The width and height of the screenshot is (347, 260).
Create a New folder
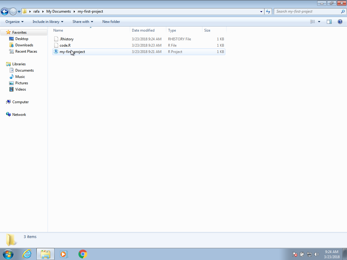(x=111, y=22)
